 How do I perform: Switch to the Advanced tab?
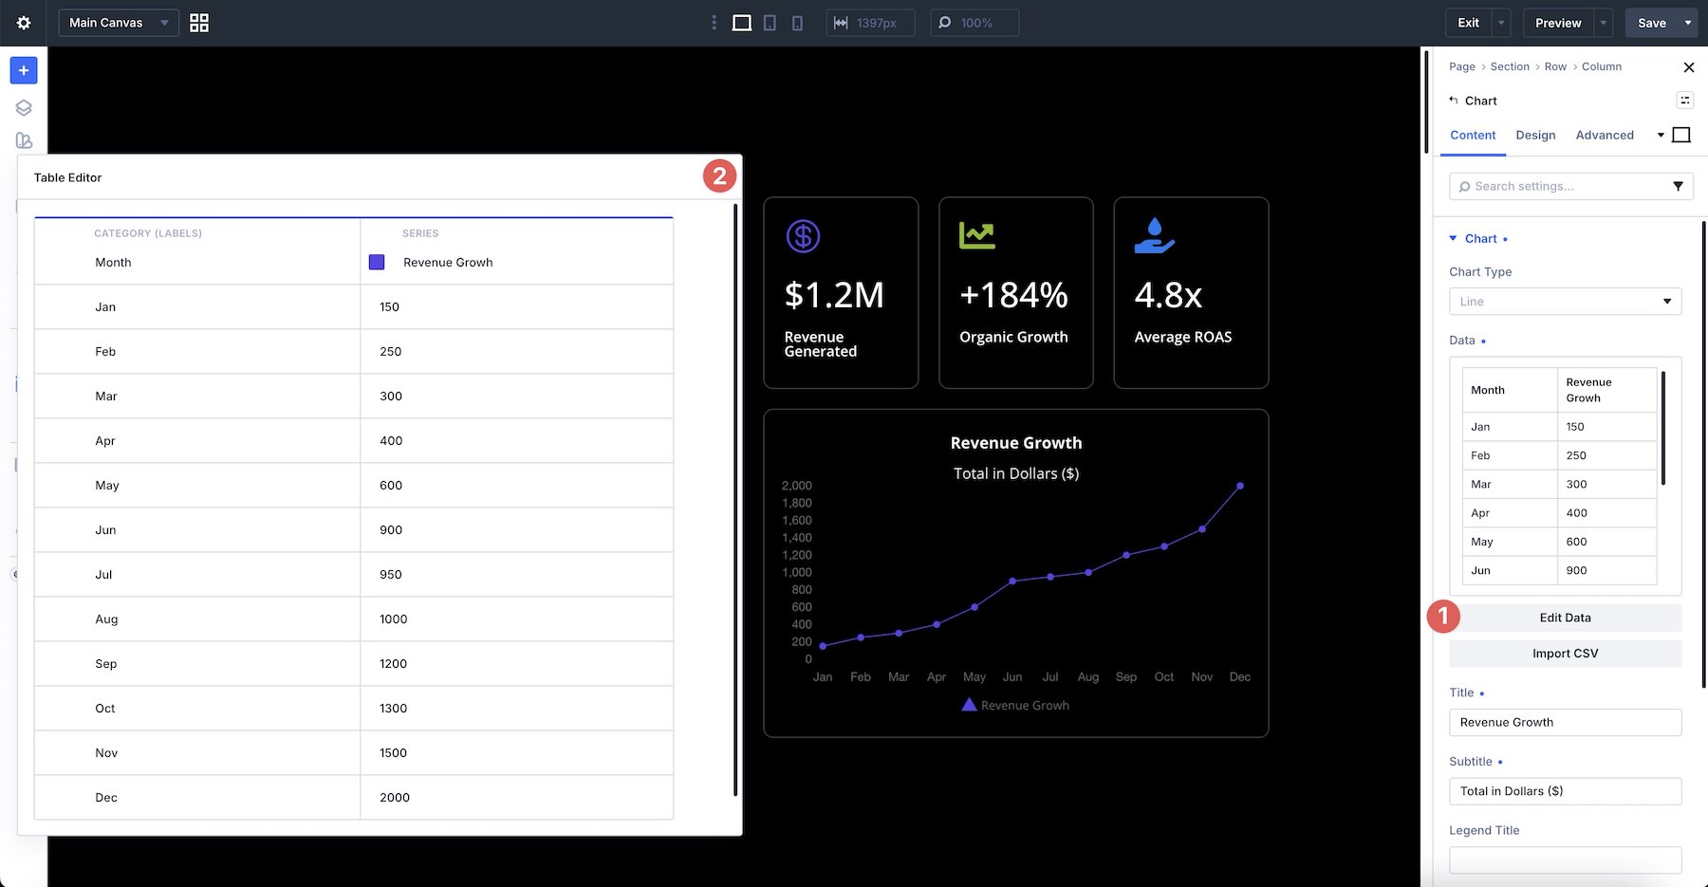pos(1605,136)
